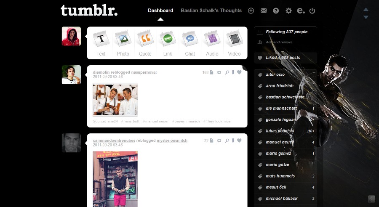Create a new Video post

[x=235, y=43]
